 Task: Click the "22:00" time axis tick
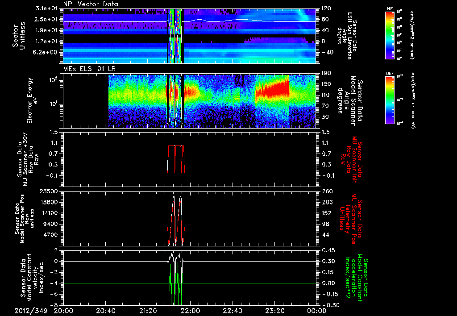pyautogui.click(x=190, y=311)
